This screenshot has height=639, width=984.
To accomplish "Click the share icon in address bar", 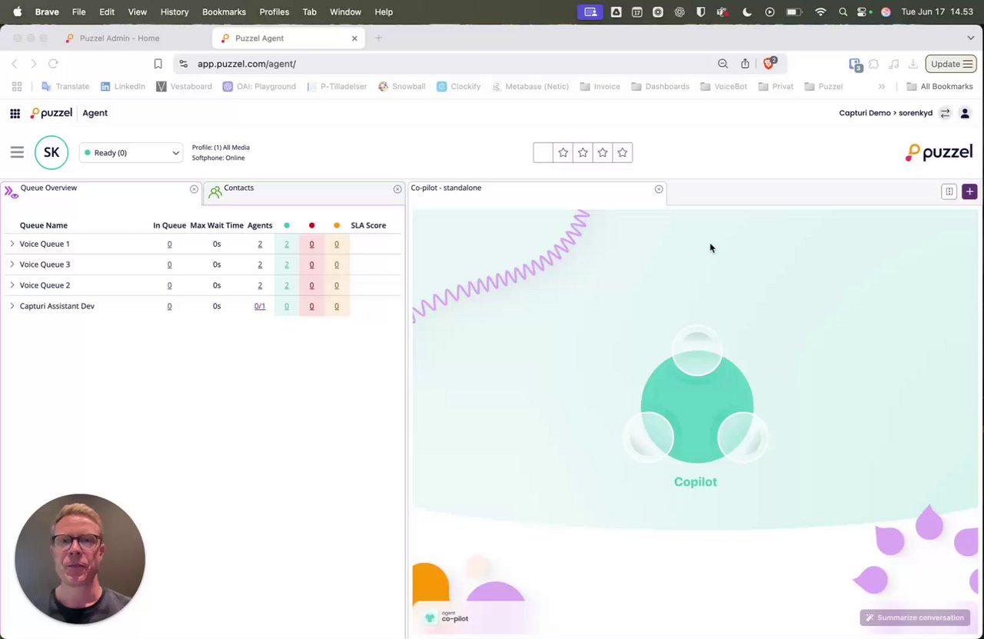I will (745, 64).
